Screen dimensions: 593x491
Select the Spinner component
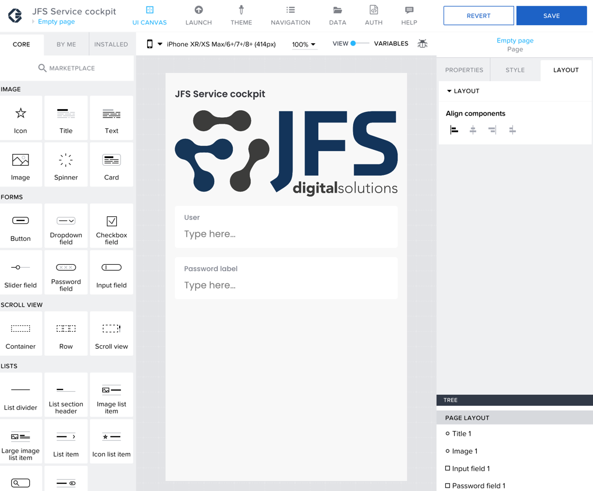66,165
